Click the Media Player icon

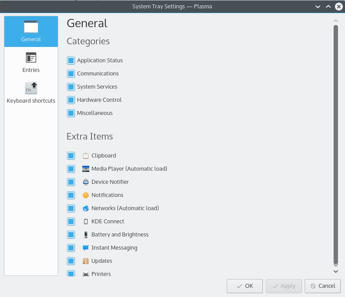pyautogui.click(x=85, y=169)
